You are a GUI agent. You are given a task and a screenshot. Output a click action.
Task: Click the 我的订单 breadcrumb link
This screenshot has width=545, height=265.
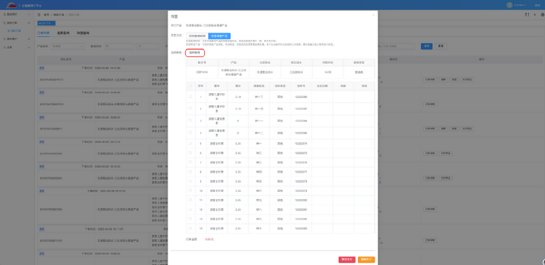(58, 15)
